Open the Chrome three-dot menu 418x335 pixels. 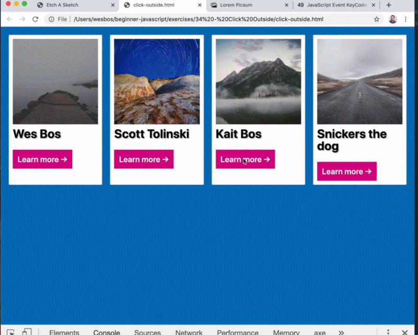pos(408,19)
